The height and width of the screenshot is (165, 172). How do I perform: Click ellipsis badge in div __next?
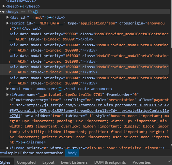[x=49, y=18]
